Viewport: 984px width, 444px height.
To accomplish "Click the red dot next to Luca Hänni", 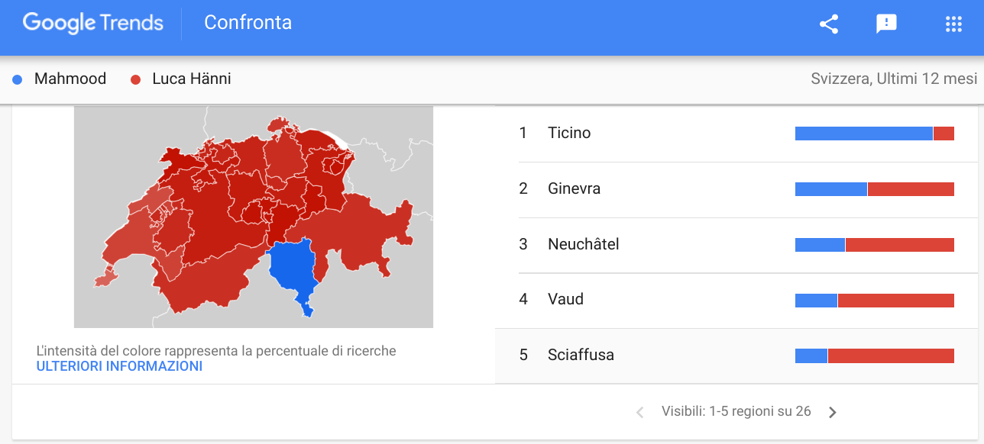I will coord(136,79).
